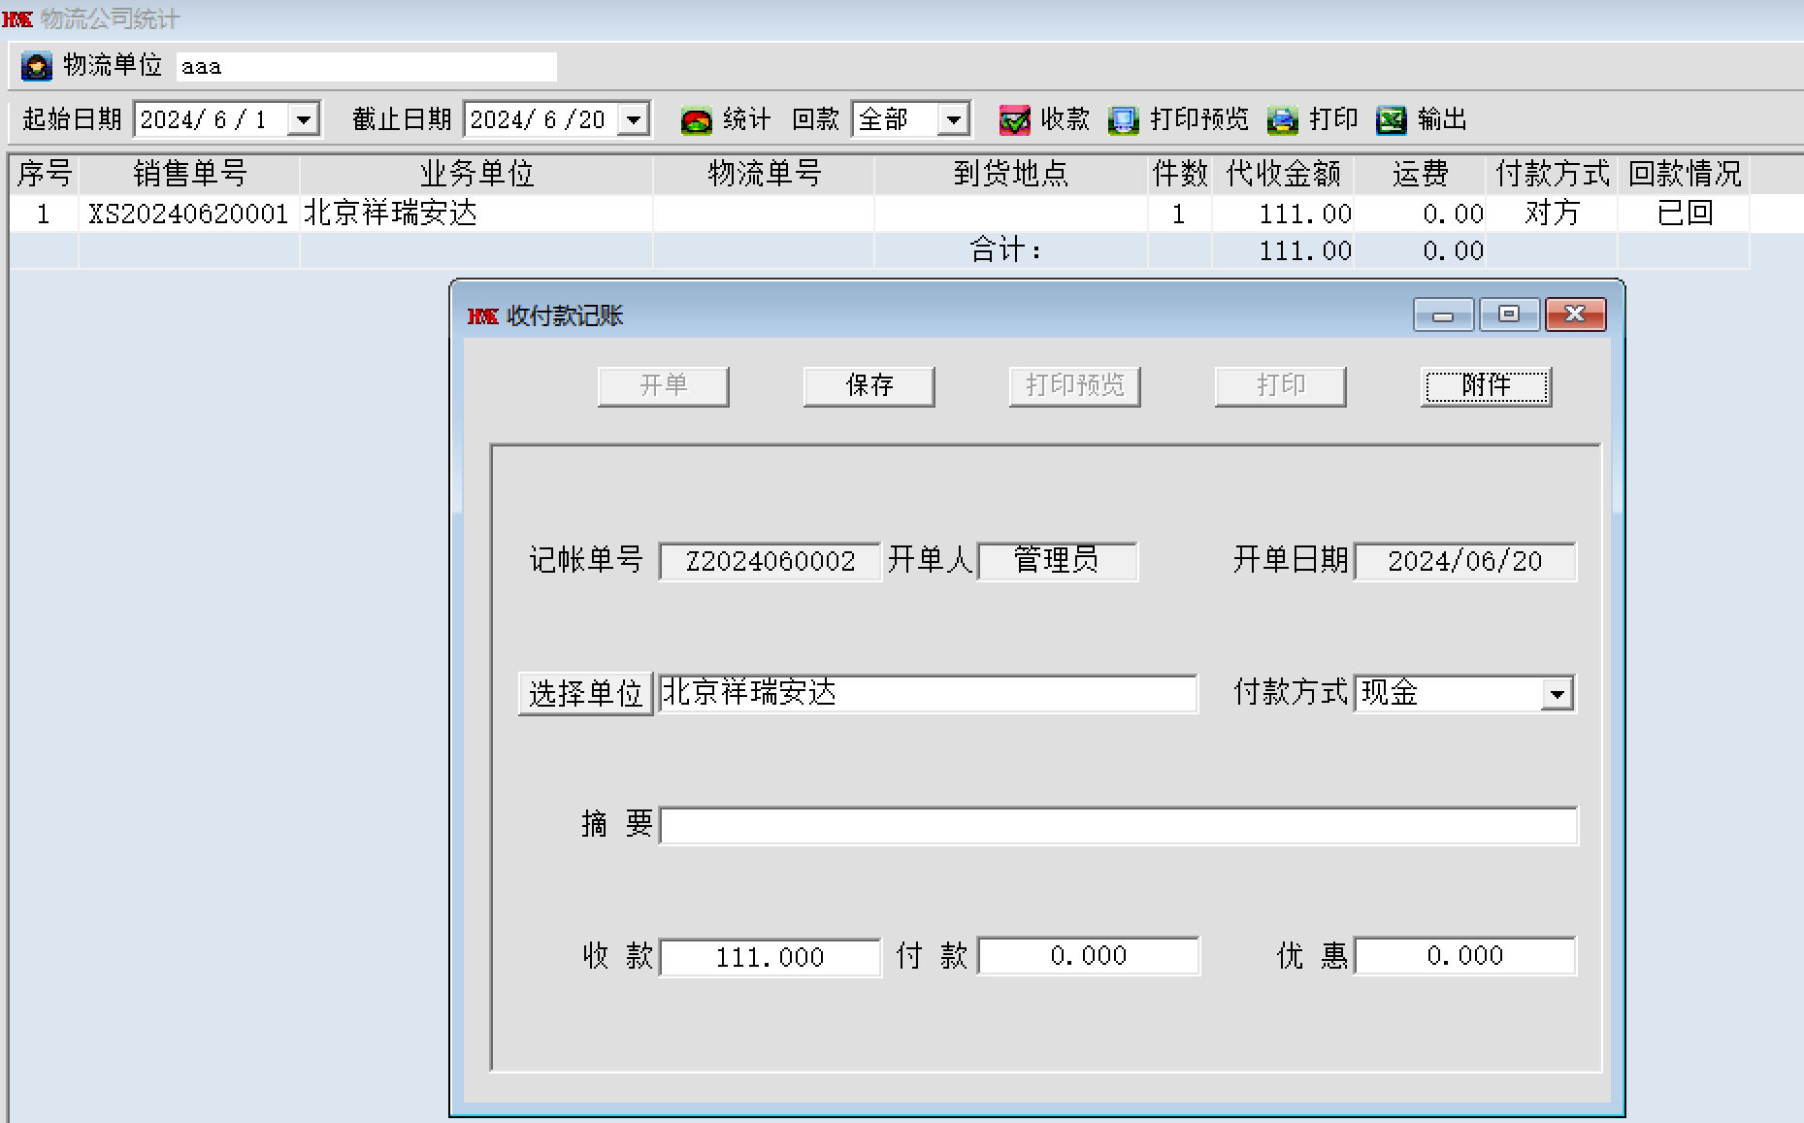
Task: Click the 统计 toolbar label
Action: [746, 119]
